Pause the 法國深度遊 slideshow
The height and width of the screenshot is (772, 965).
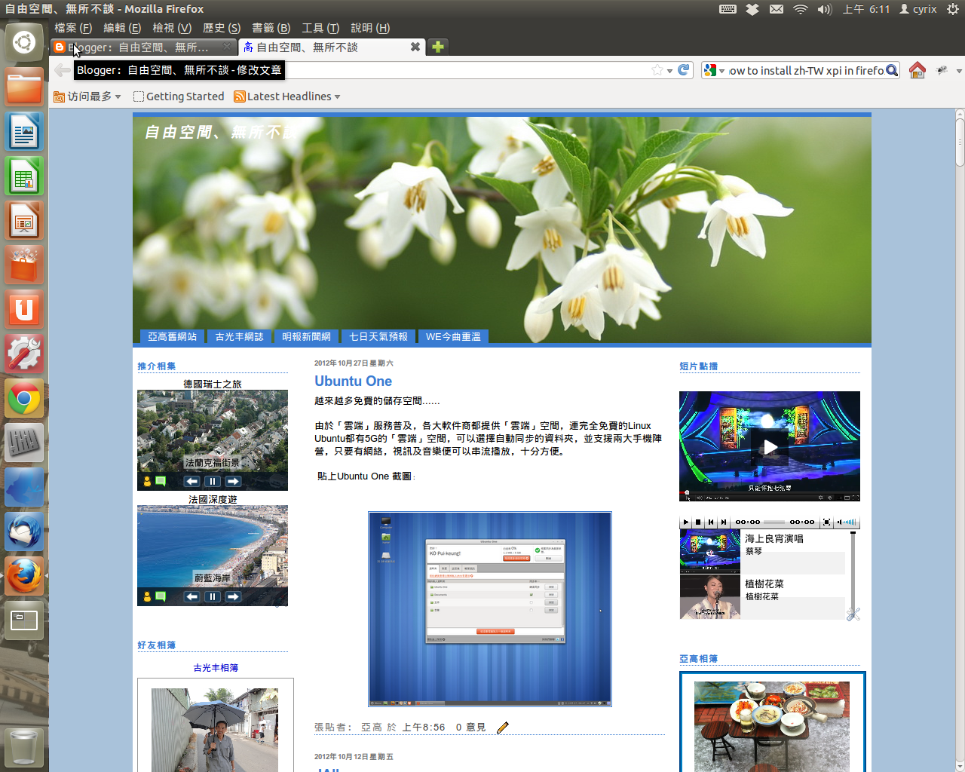click(x=212, y=596)
